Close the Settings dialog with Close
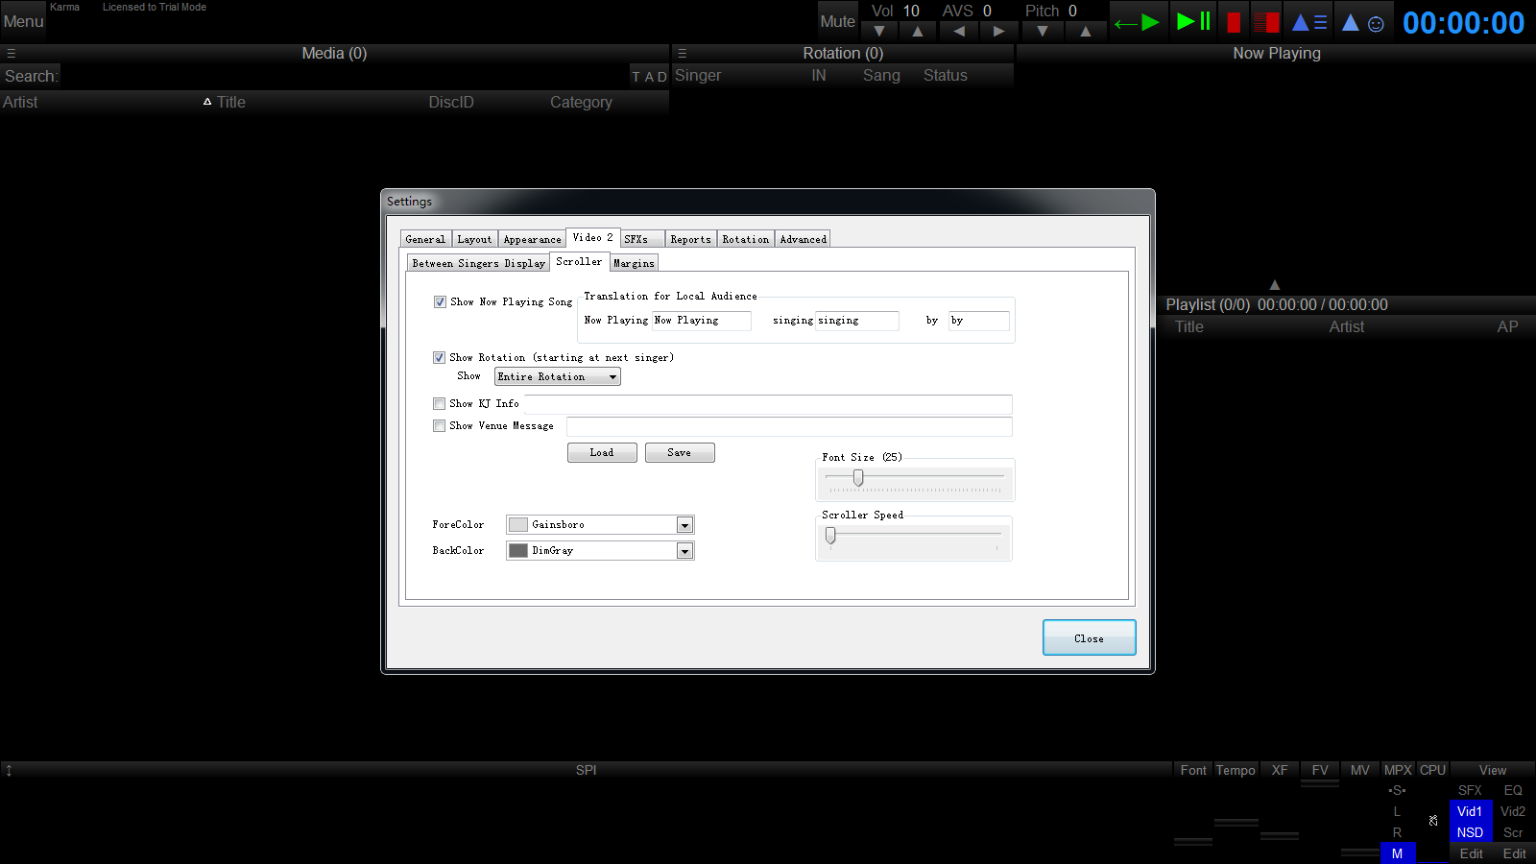The width and height of the screenshot is (1536, 864). pos(1089,637)
